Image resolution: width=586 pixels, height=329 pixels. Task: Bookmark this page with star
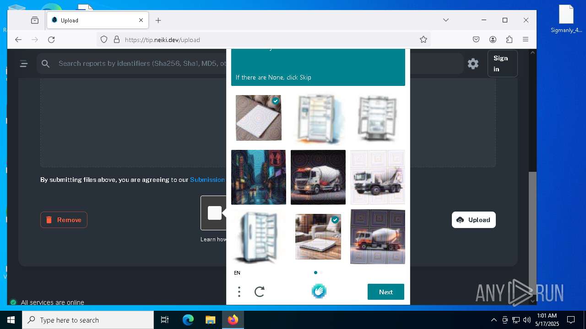(423, 40)
